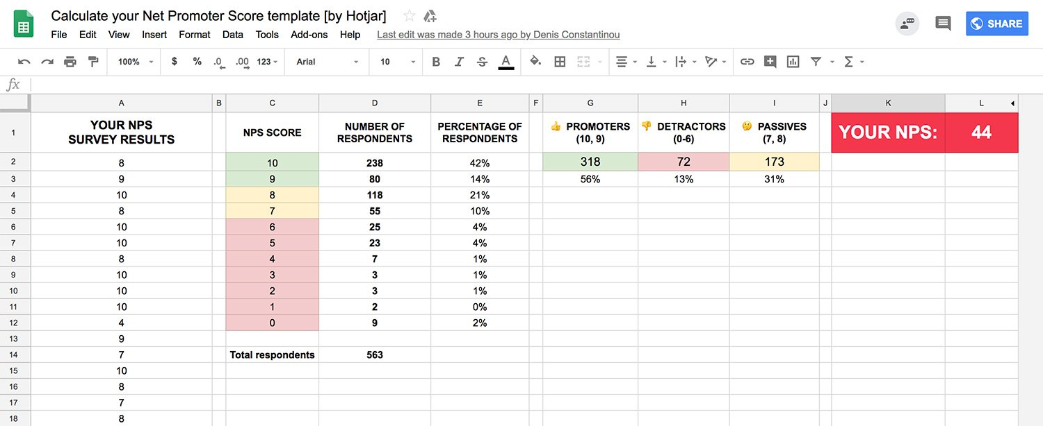1043x426 pixels.
Task: Click the blue Share button
Action: click(x=996, y=24)
